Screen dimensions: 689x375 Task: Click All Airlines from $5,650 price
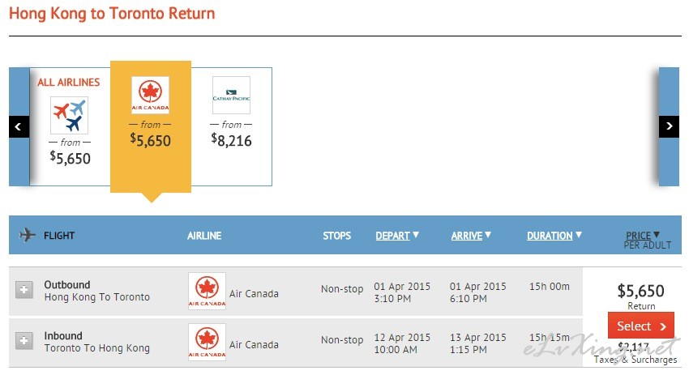click(x=70, y=158)
